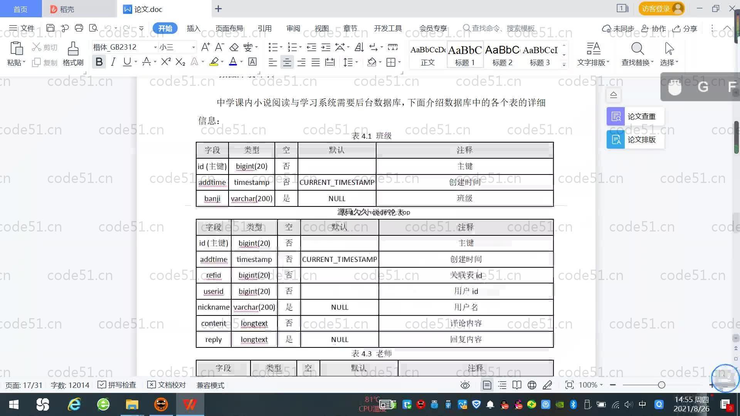
Task: Open a new document tab with plus
Action: pyautogui.click(x=218, y=8)
